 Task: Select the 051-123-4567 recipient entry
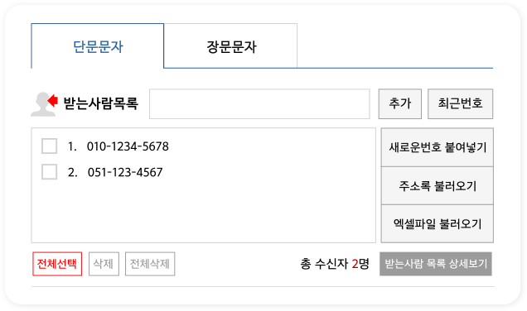pyautogui.click(x=125, y=172)
